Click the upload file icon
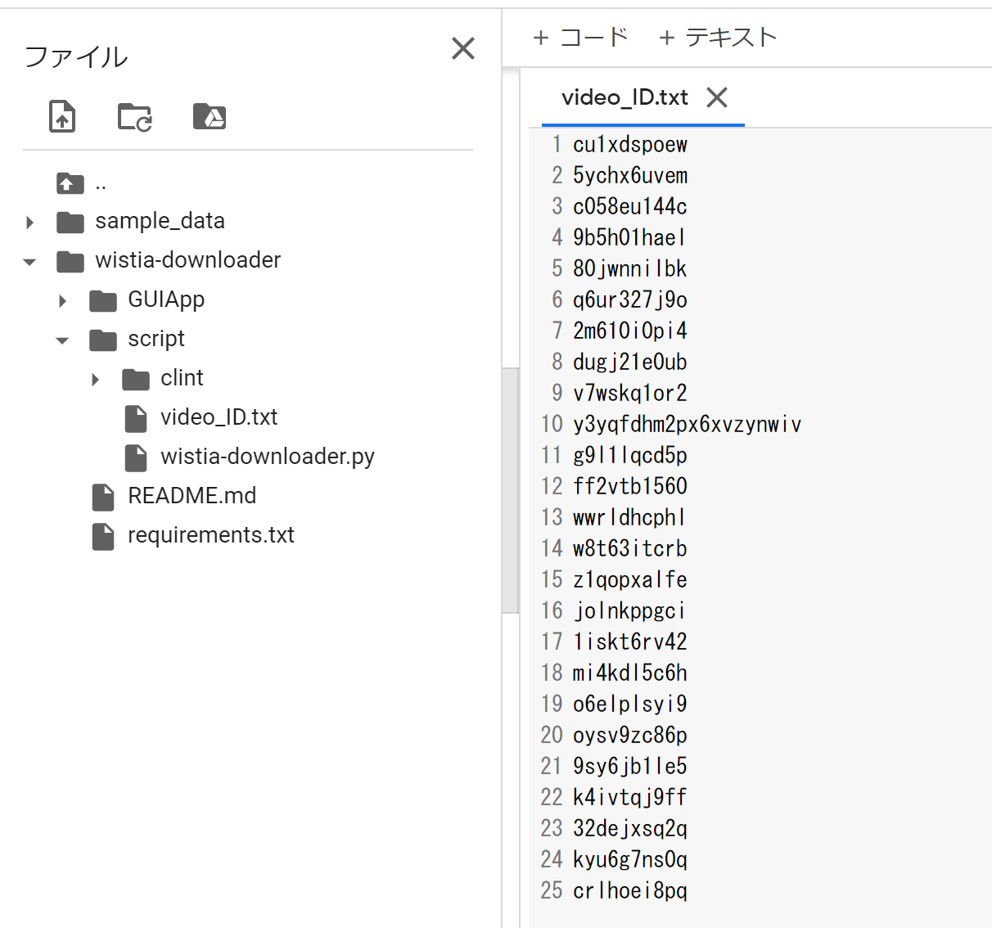 coord(62,116)
